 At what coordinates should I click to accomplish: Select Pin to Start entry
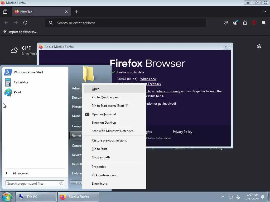114,149
